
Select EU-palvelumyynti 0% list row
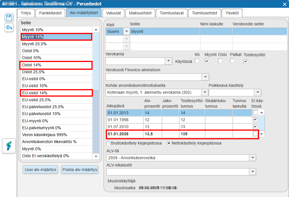tap(56, 128)
